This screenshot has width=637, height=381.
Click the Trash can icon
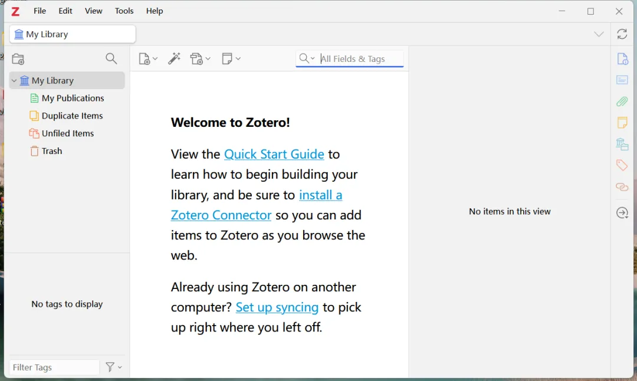point(35,151)
